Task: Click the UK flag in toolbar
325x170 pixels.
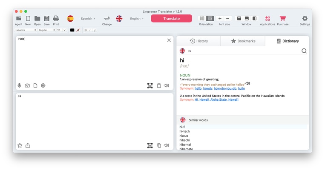Action: pyautogui.click(x=119, y=19)
